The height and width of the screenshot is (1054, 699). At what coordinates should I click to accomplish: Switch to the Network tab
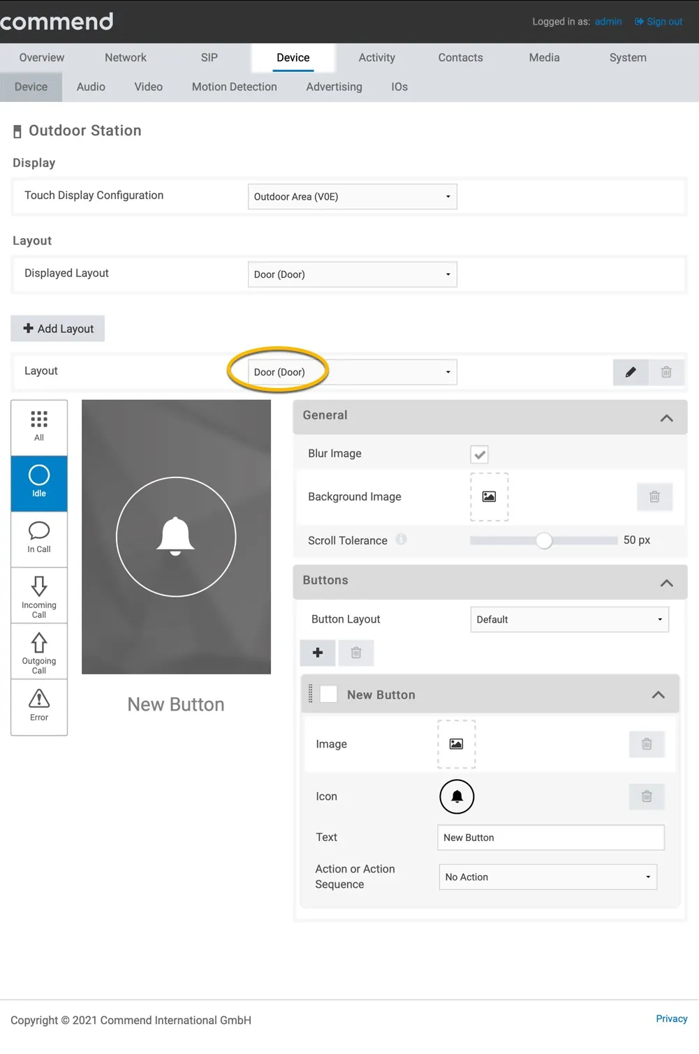pyautogui.click(x=126, y=58)
